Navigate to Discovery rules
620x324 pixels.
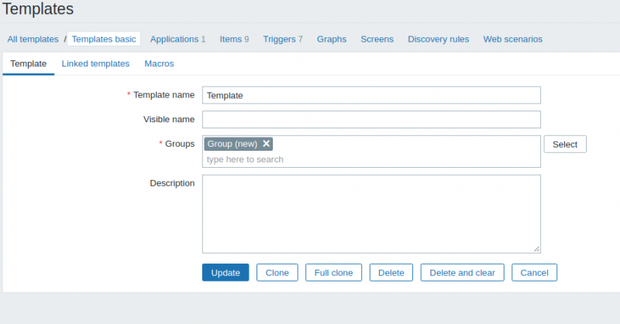tap(438, 39)
